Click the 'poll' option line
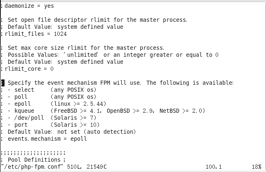This screenshot has width=266, height=172. 49,97
